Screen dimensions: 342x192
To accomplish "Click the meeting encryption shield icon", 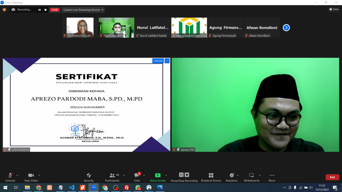I will coord(4,10).
